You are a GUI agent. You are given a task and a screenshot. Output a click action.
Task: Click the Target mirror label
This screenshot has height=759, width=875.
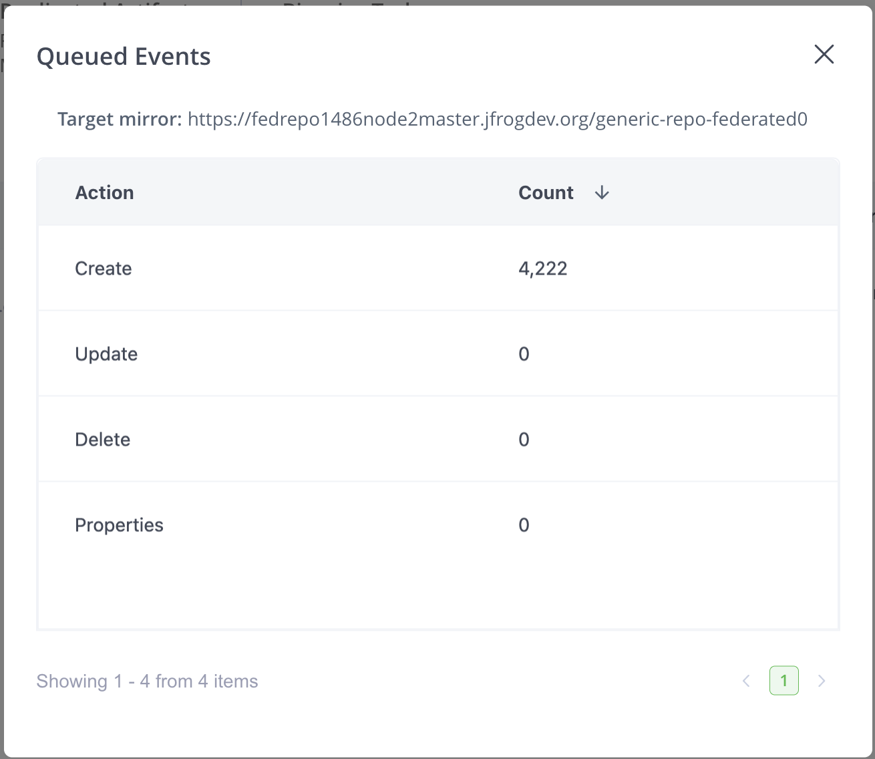[x=120, y=119]
